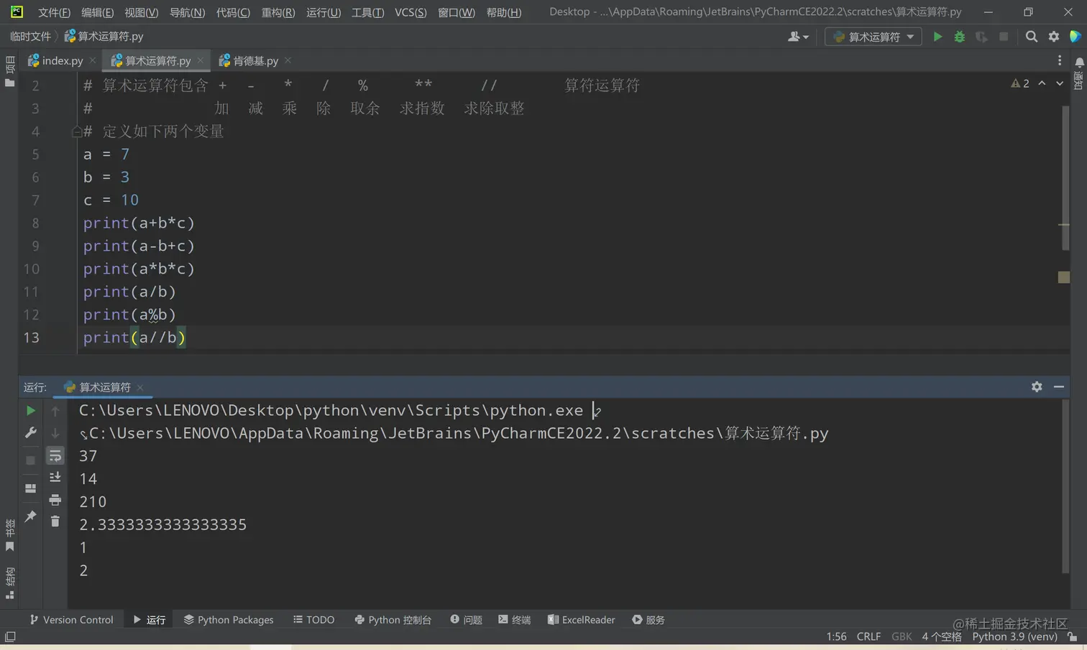Screen dimensions: 1087x650
Task: Click the 1:56 caret position in the status bar
Action: click(836, 637)
